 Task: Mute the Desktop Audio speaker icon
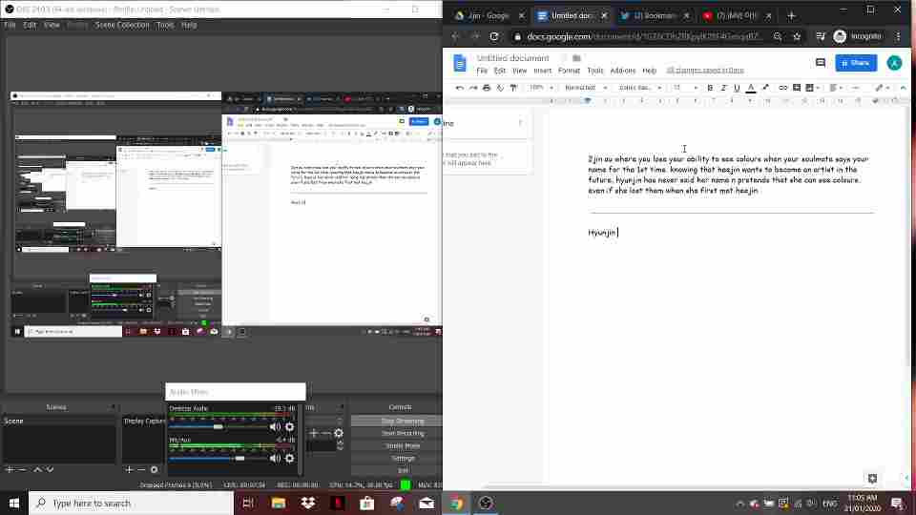click(x=276, y=426)
